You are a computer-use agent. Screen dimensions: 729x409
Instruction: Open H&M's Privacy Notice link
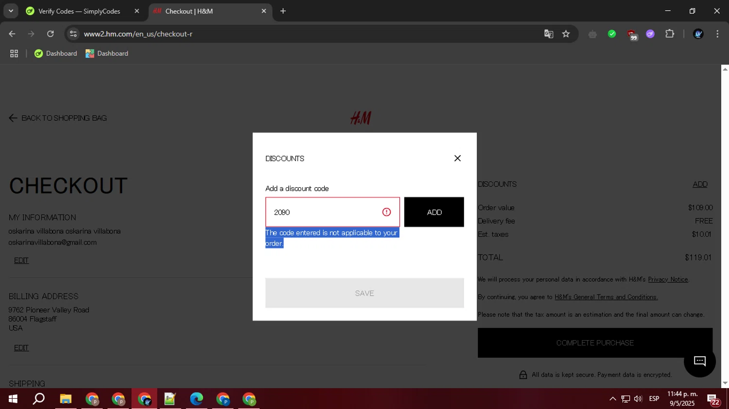coord(668,279)
